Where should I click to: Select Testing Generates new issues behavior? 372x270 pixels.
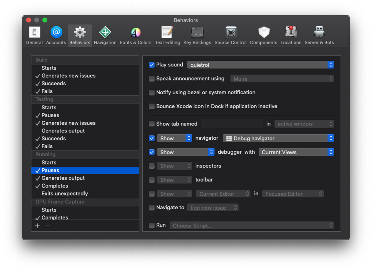click(x=85, y=123)
